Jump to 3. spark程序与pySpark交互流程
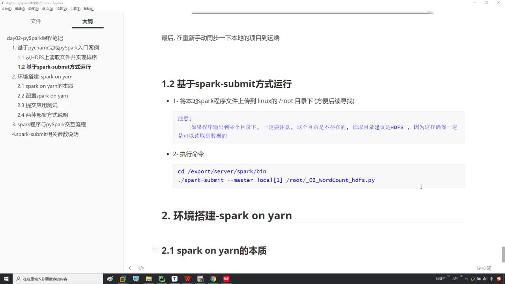 pyautogui.click(x=49, y=124)
